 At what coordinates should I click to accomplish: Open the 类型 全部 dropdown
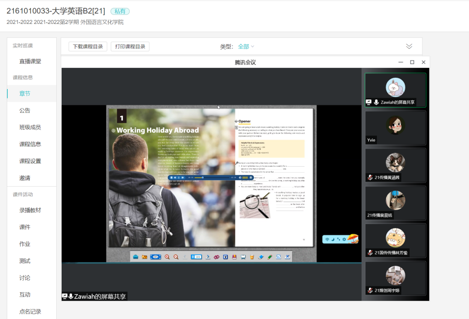pyautogui.click(x=246, y=47)
